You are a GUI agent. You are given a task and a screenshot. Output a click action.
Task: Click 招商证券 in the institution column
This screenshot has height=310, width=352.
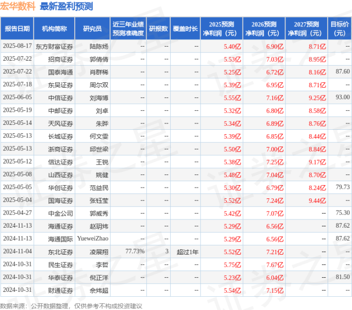(x=61, y=59)
